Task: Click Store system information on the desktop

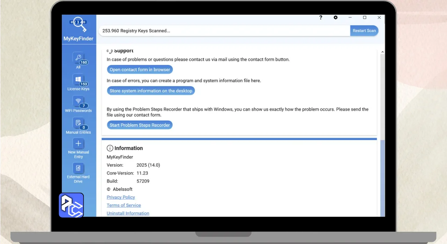Action: [151, 91]
